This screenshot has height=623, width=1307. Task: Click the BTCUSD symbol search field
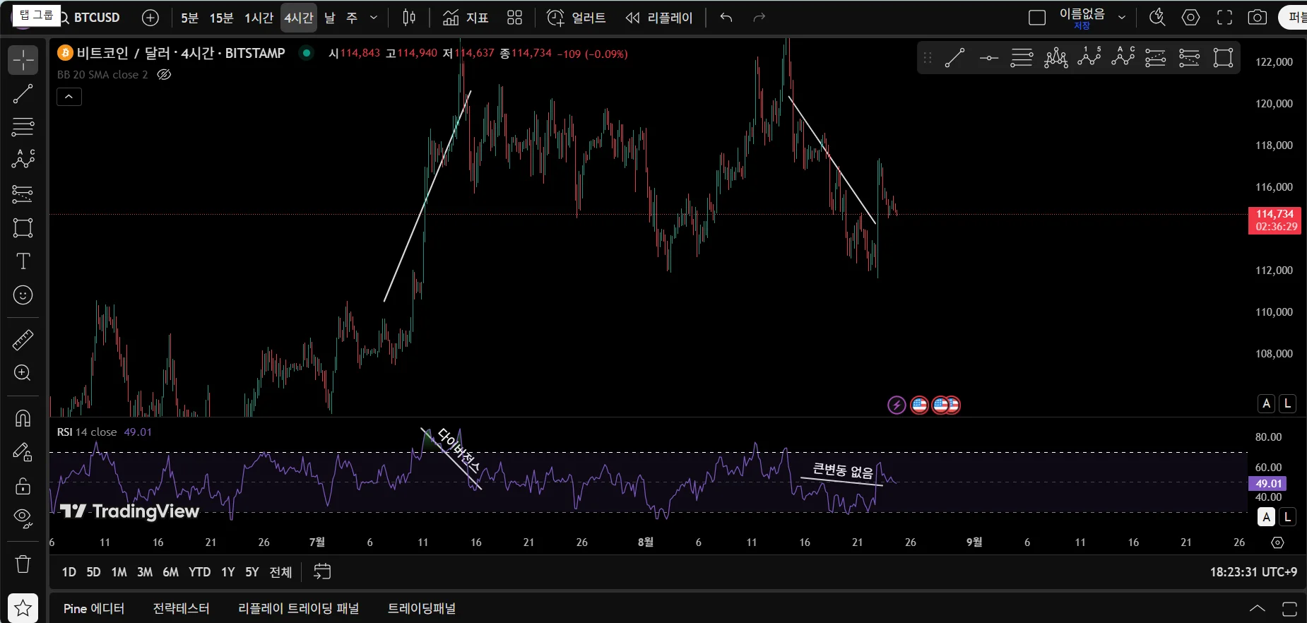tap(96, 18)
